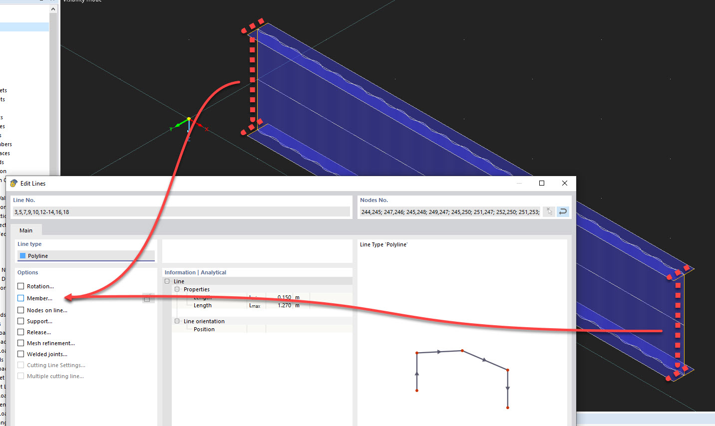Enable the Welded joints option
Screen dimensions: 715x426
(x=20, y=354)
